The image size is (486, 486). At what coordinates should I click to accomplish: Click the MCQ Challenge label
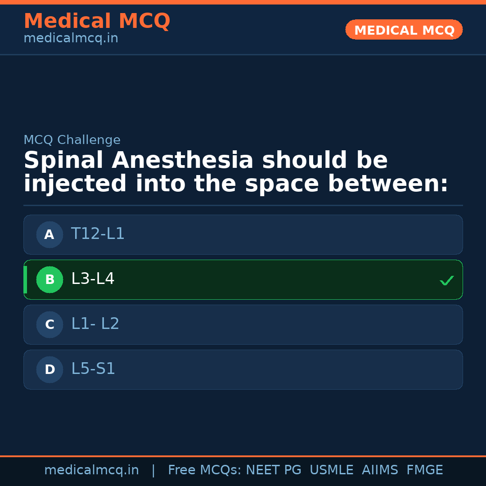[x=72, y=140]
